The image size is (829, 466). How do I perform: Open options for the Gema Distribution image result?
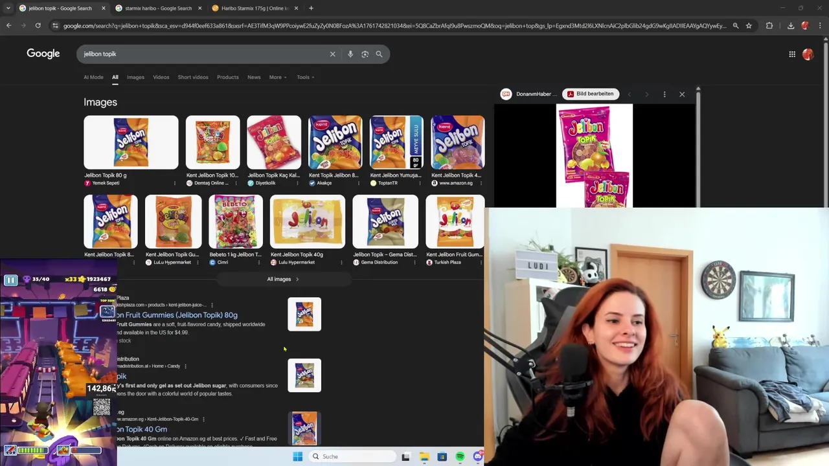413,263
